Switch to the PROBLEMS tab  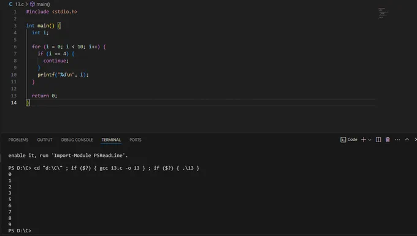click(18, 140)
